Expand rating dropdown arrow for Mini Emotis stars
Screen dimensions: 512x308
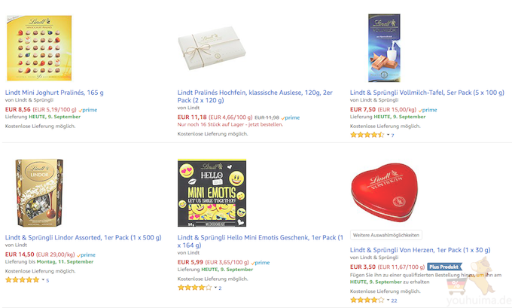[215, 288]
